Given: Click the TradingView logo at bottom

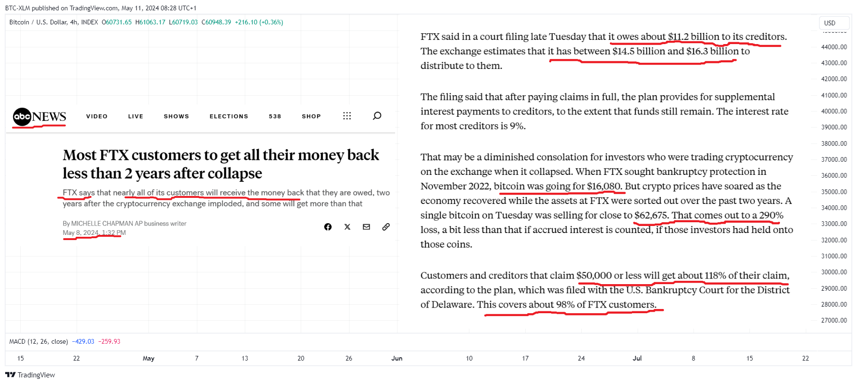Looking at the screenshot, I should 30,375.
